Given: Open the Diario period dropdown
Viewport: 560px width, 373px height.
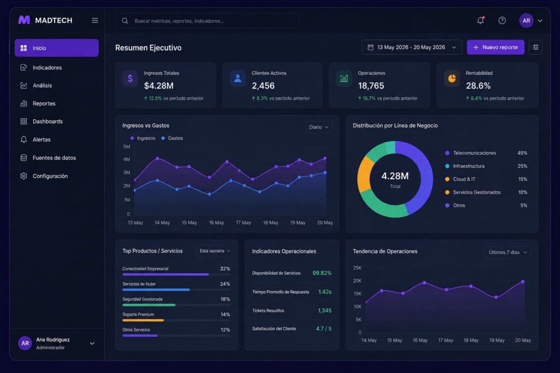Looking at the screenshot, I should click(319, 127).
